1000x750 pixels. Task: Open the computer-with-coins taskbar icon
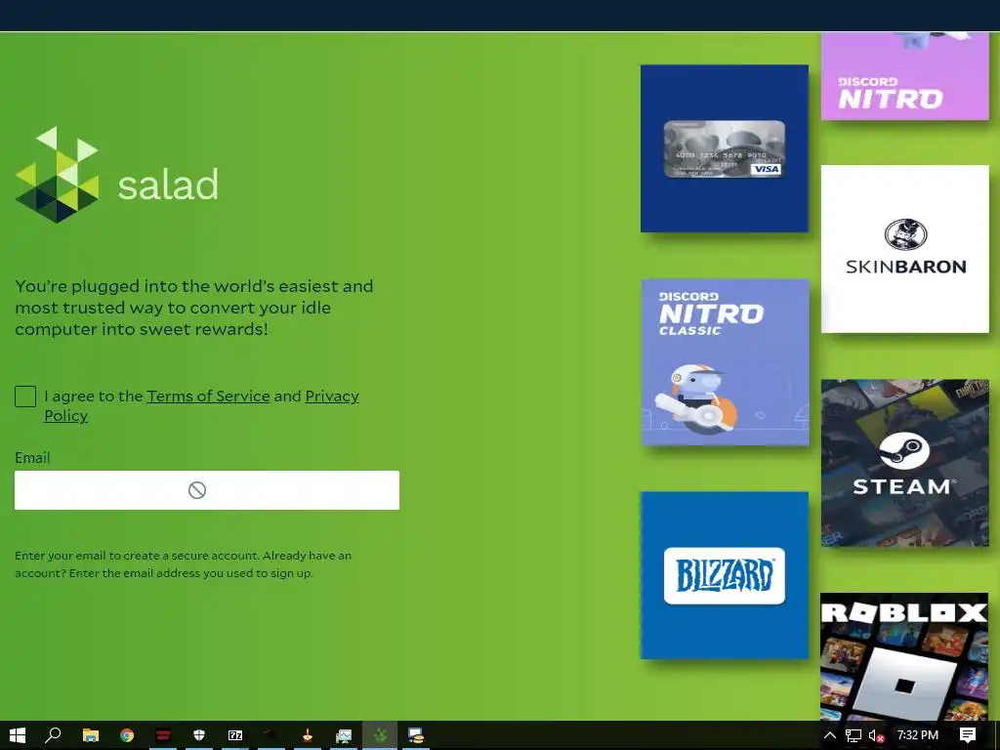(x=416, y=735)
